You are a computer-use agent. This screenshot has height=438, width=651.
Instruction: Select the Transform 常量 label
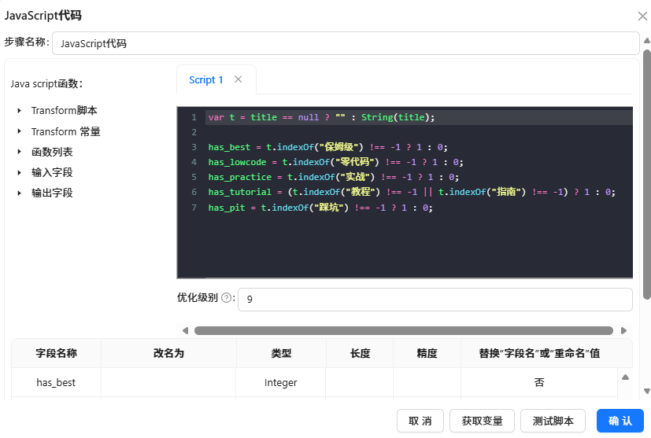[x=66, y=131]
